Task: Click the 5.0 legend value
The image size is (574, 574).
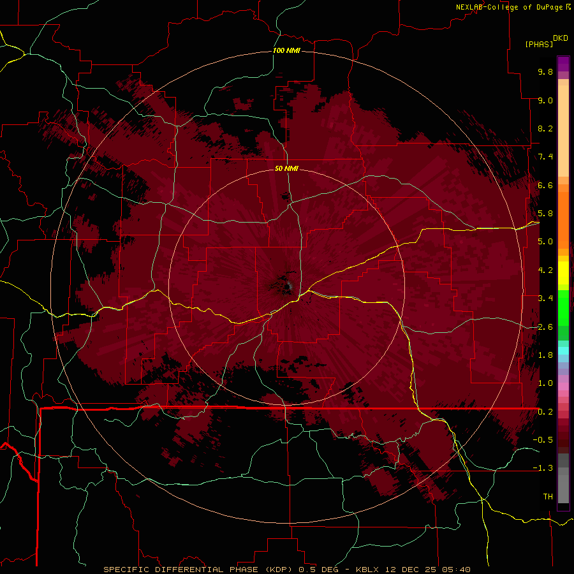Action: click(545, 242)
